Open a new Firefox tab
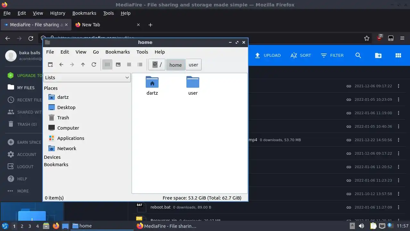Viewport: 410px width, 231px height. pyautogui.click(x=151, y=25)
